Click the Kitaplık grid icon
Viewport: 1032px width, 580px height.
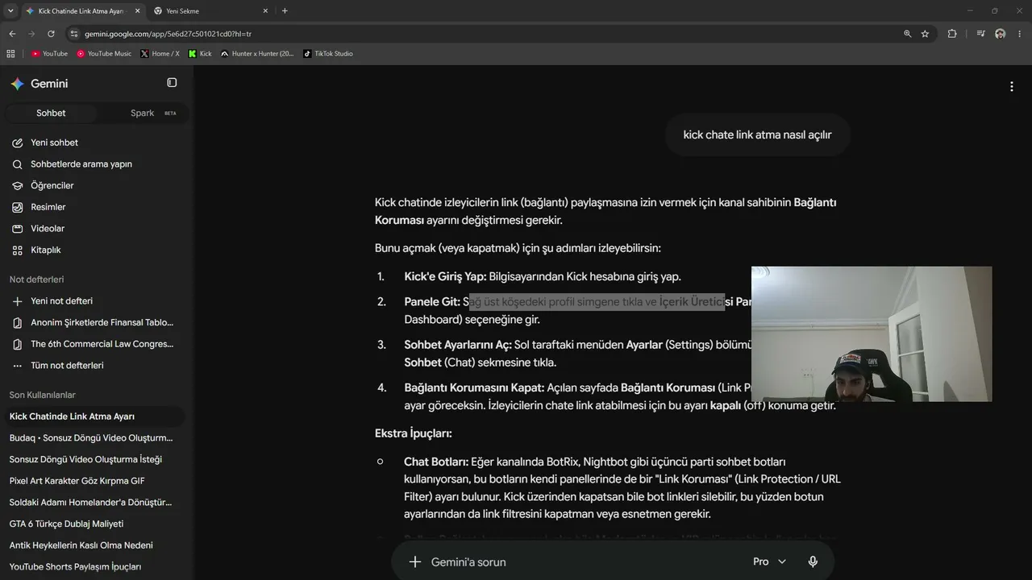click(17, 250)
